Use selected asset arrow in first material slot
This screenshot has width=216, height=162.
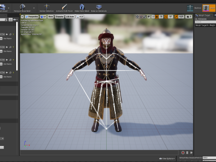point(7,34)
